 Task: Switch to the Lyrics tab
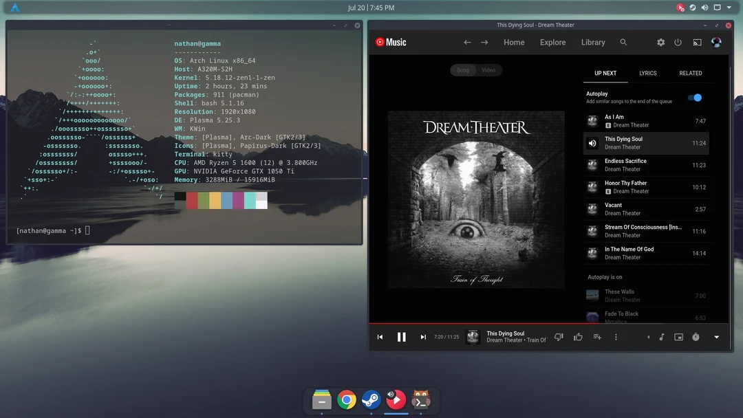(647, 73)
